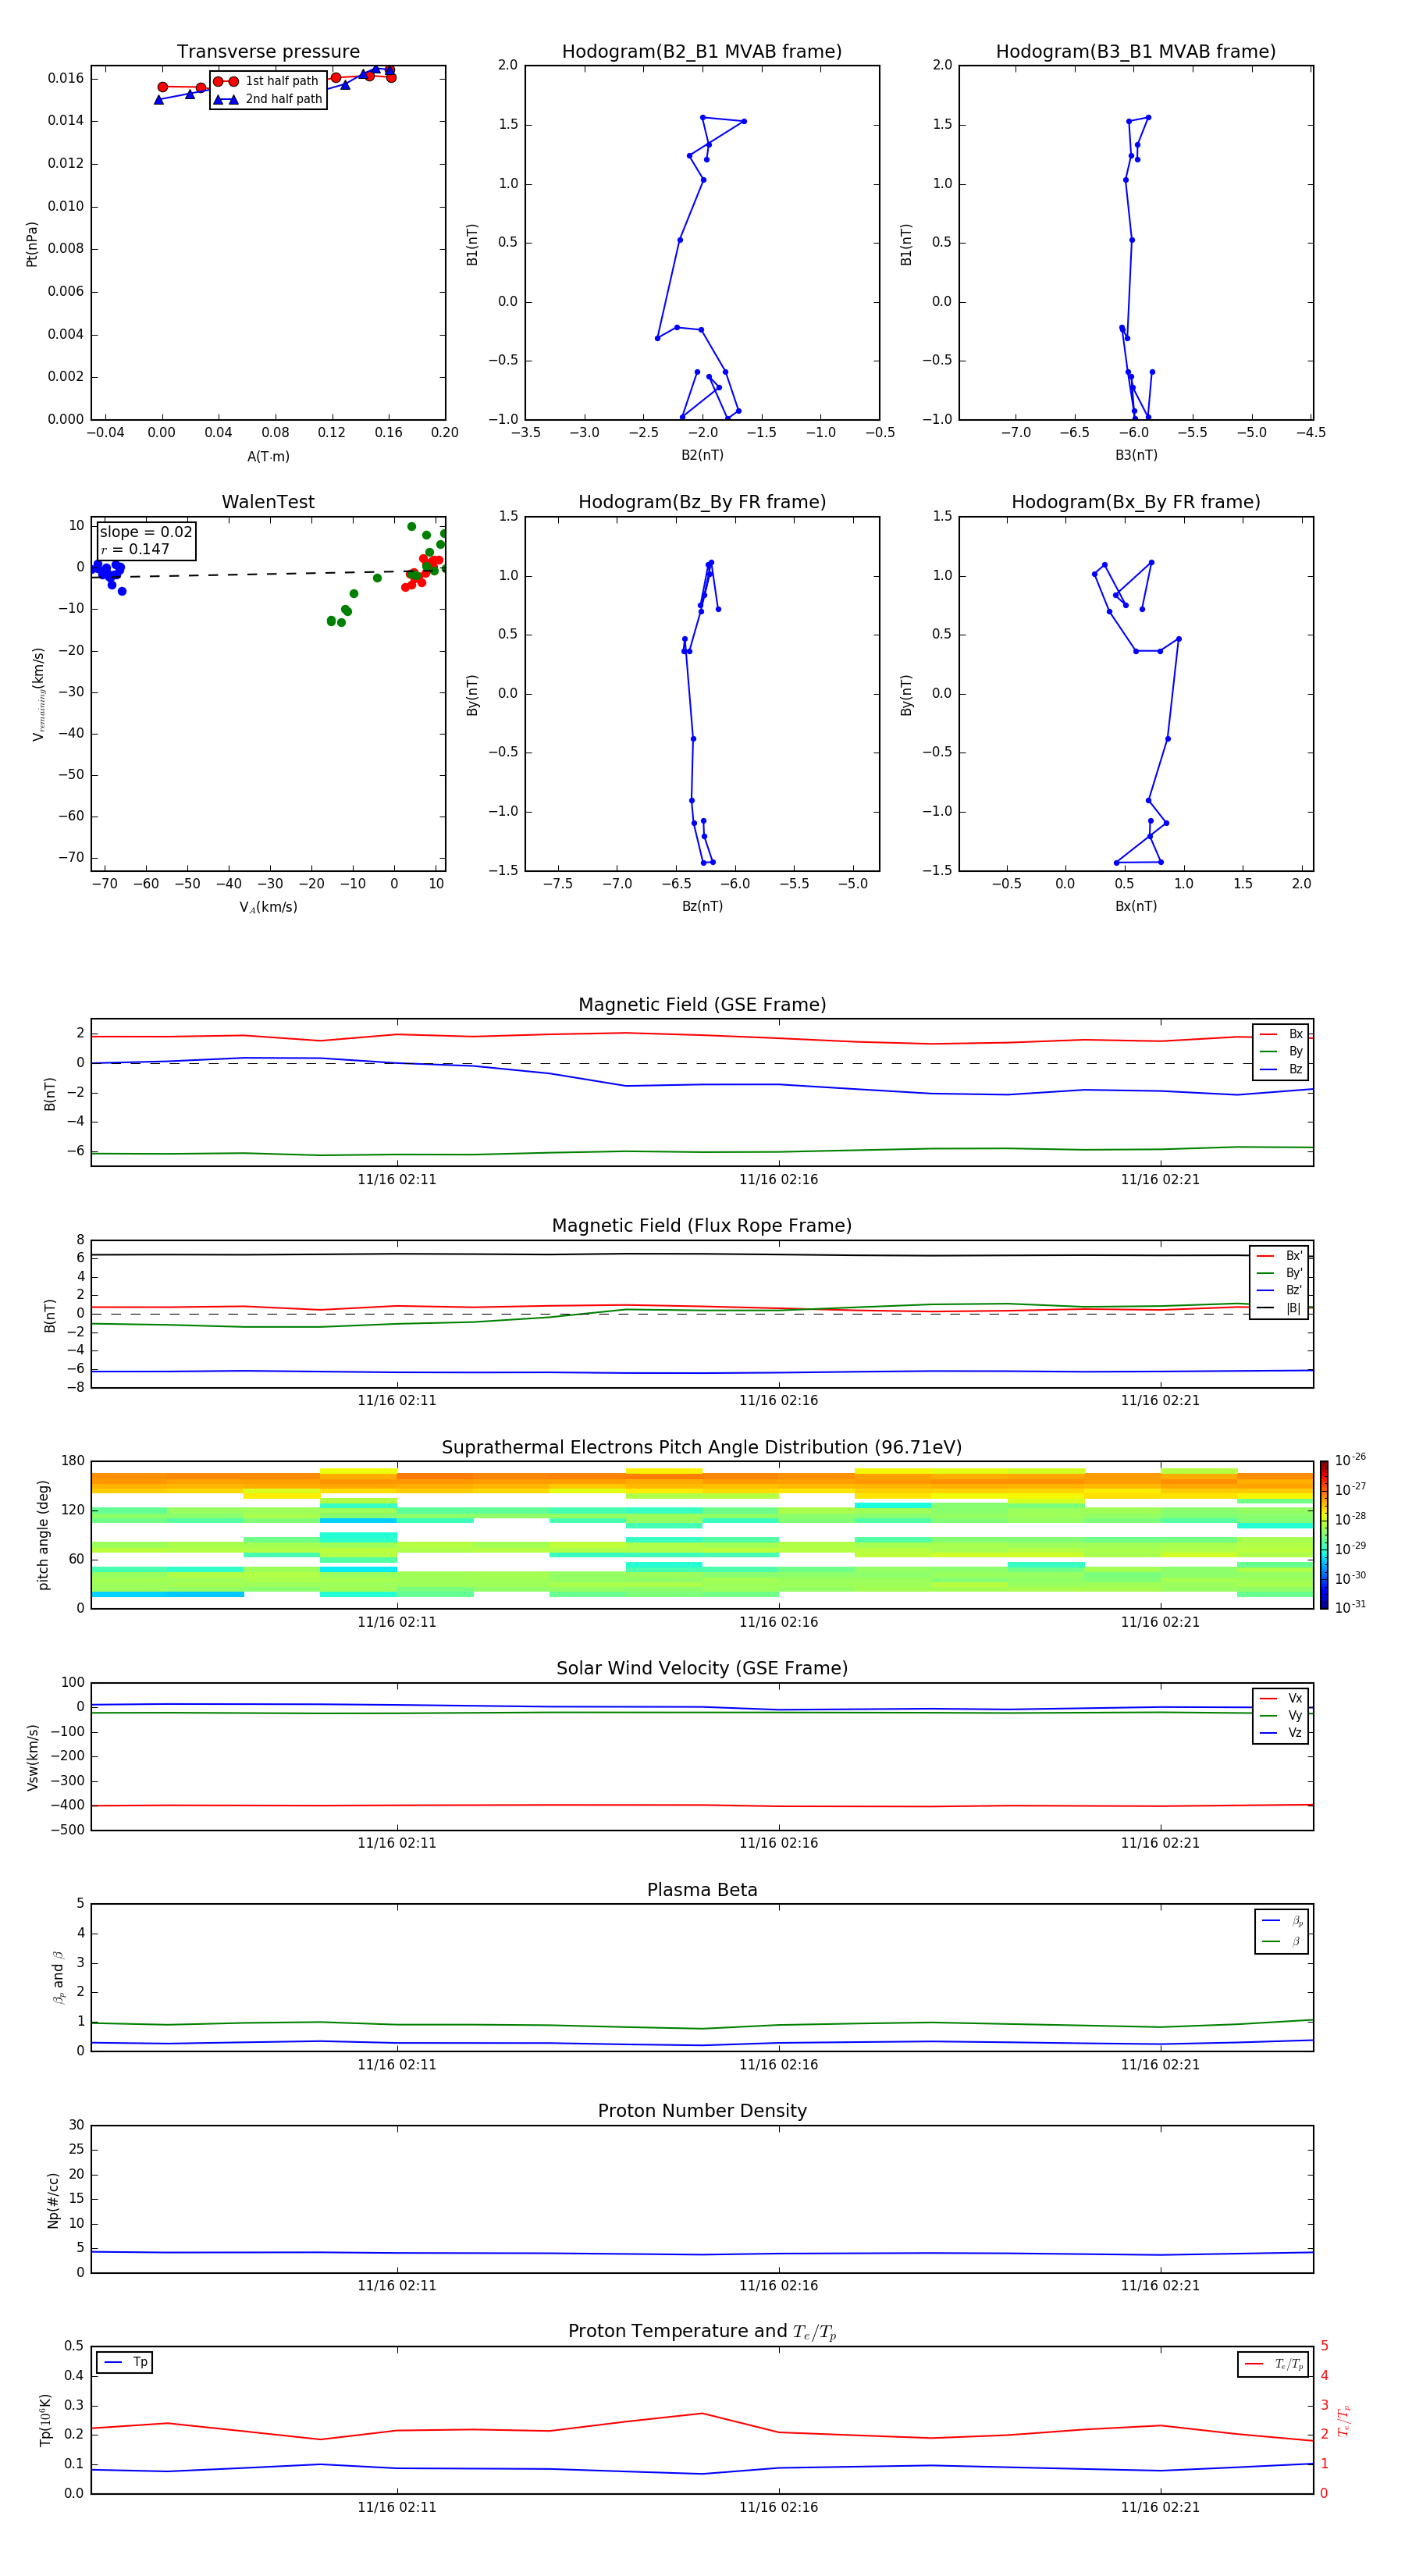1405x2576 pixels.
Task: Click the 'Magnetic Field (Flux Rope Frame)' title
Action: point(702,1226)
